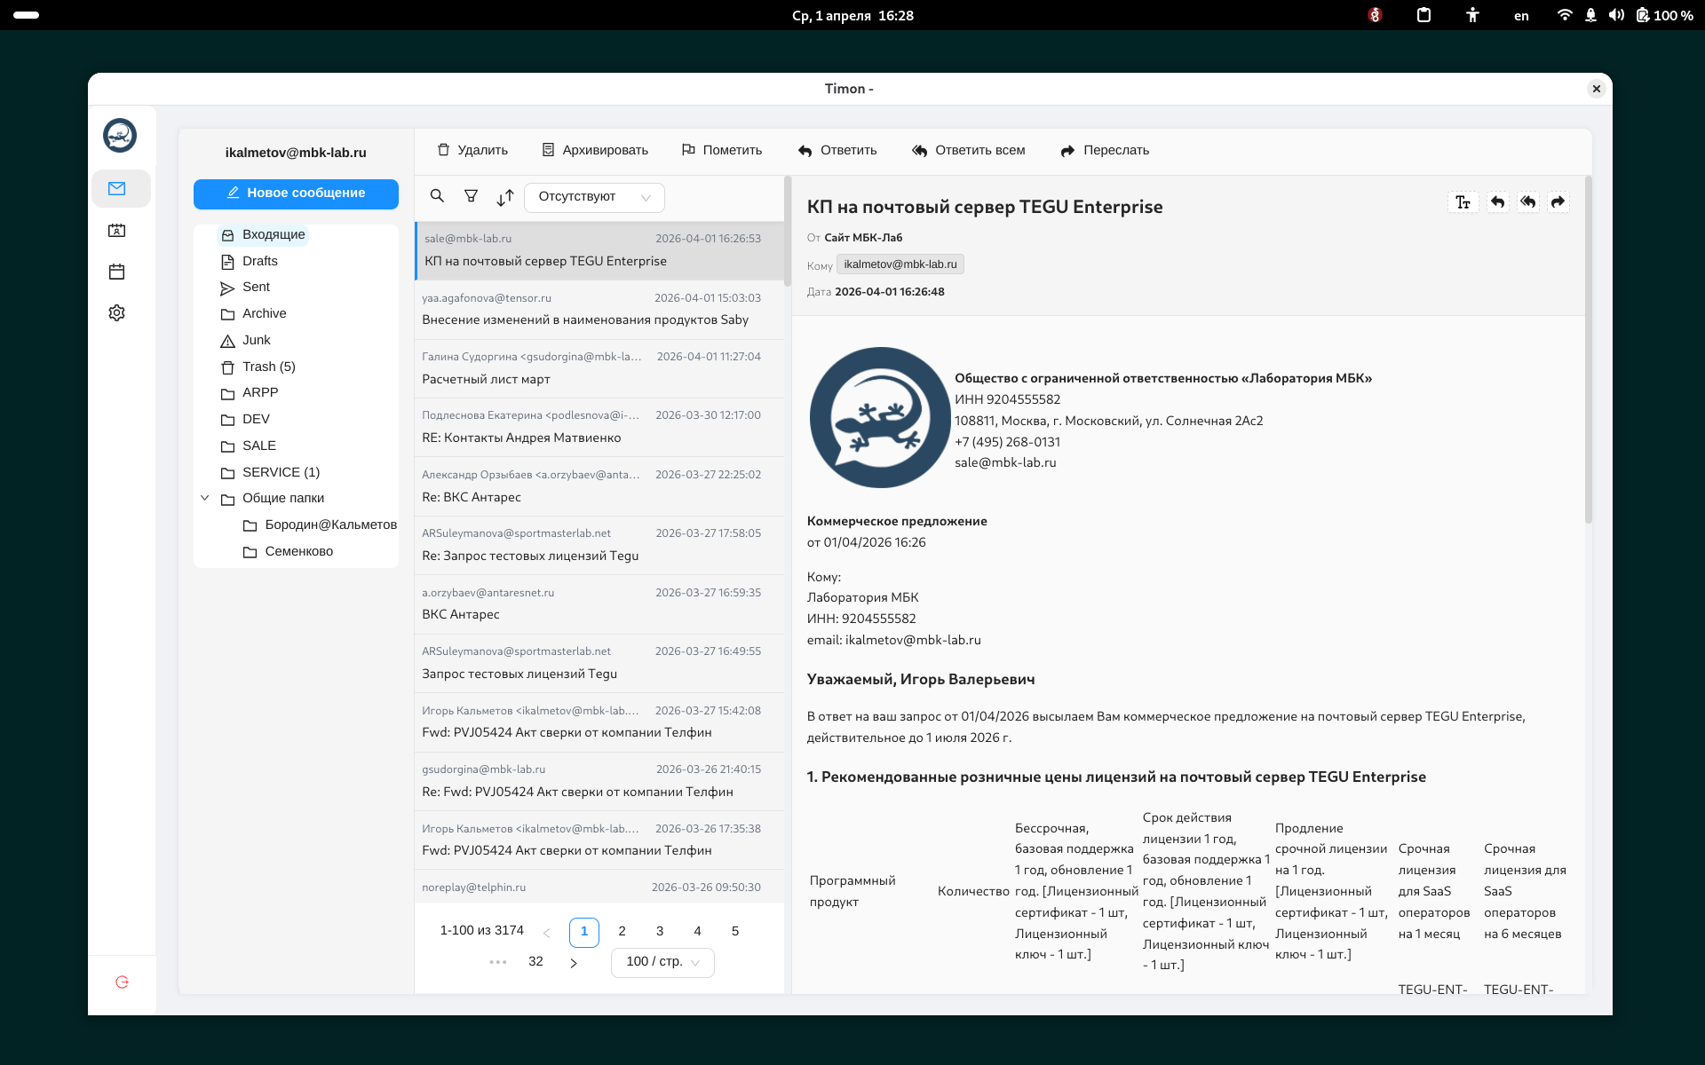Click Ответить всем to reply to all
Screen dimensions: 1705x1065
click(x=968, y=150)
